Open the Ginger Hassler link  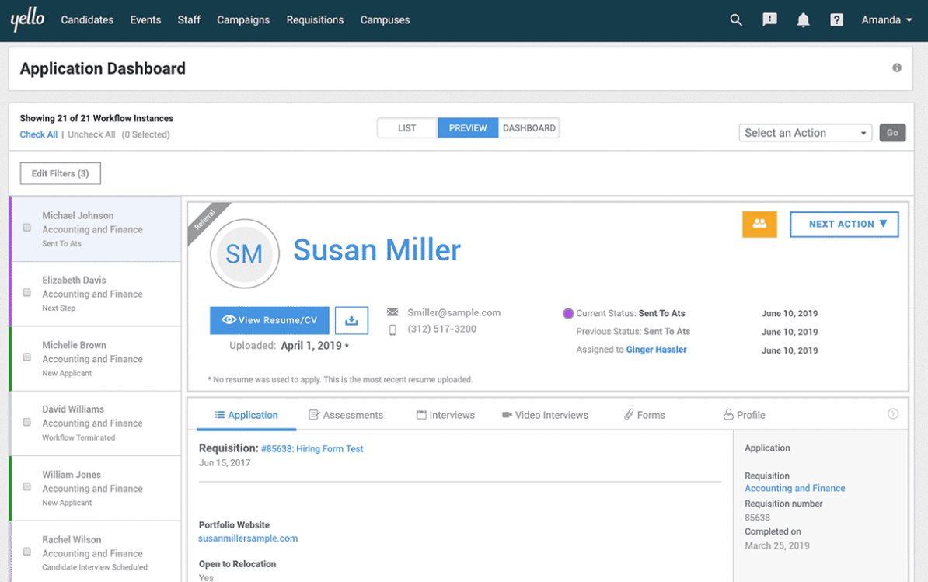(656, 350)
